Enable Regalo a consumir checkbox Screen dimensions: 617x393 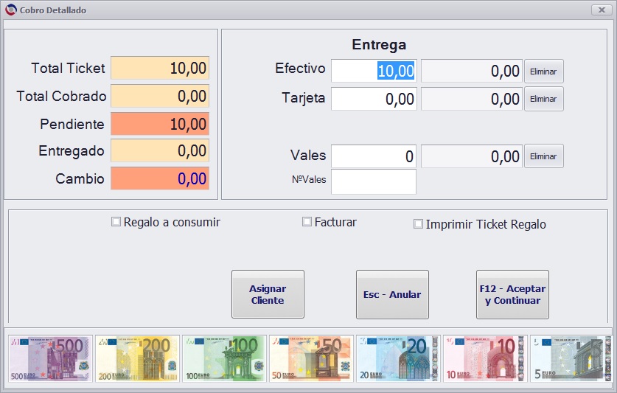(x=116, y=222)
